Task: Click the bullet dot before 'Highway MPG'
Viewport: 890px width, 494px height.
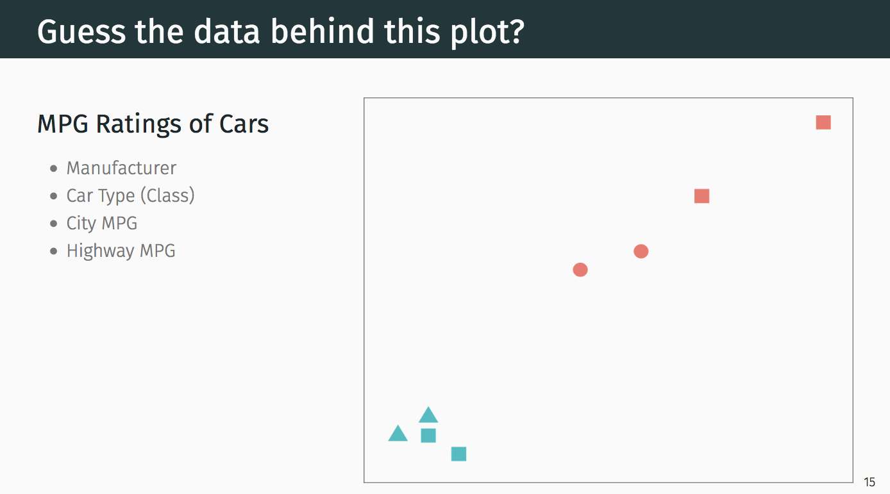Action: click(54, 252)
